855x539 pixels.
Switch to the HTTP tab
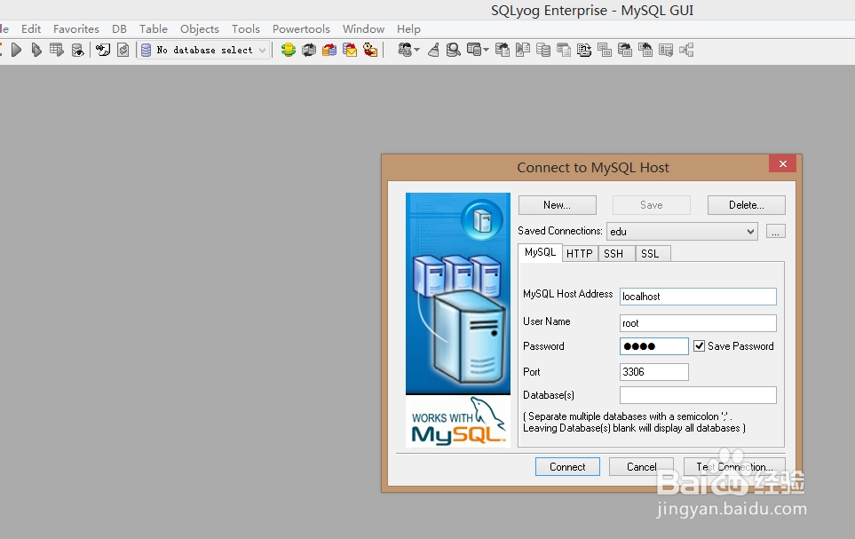coord(580,254)
